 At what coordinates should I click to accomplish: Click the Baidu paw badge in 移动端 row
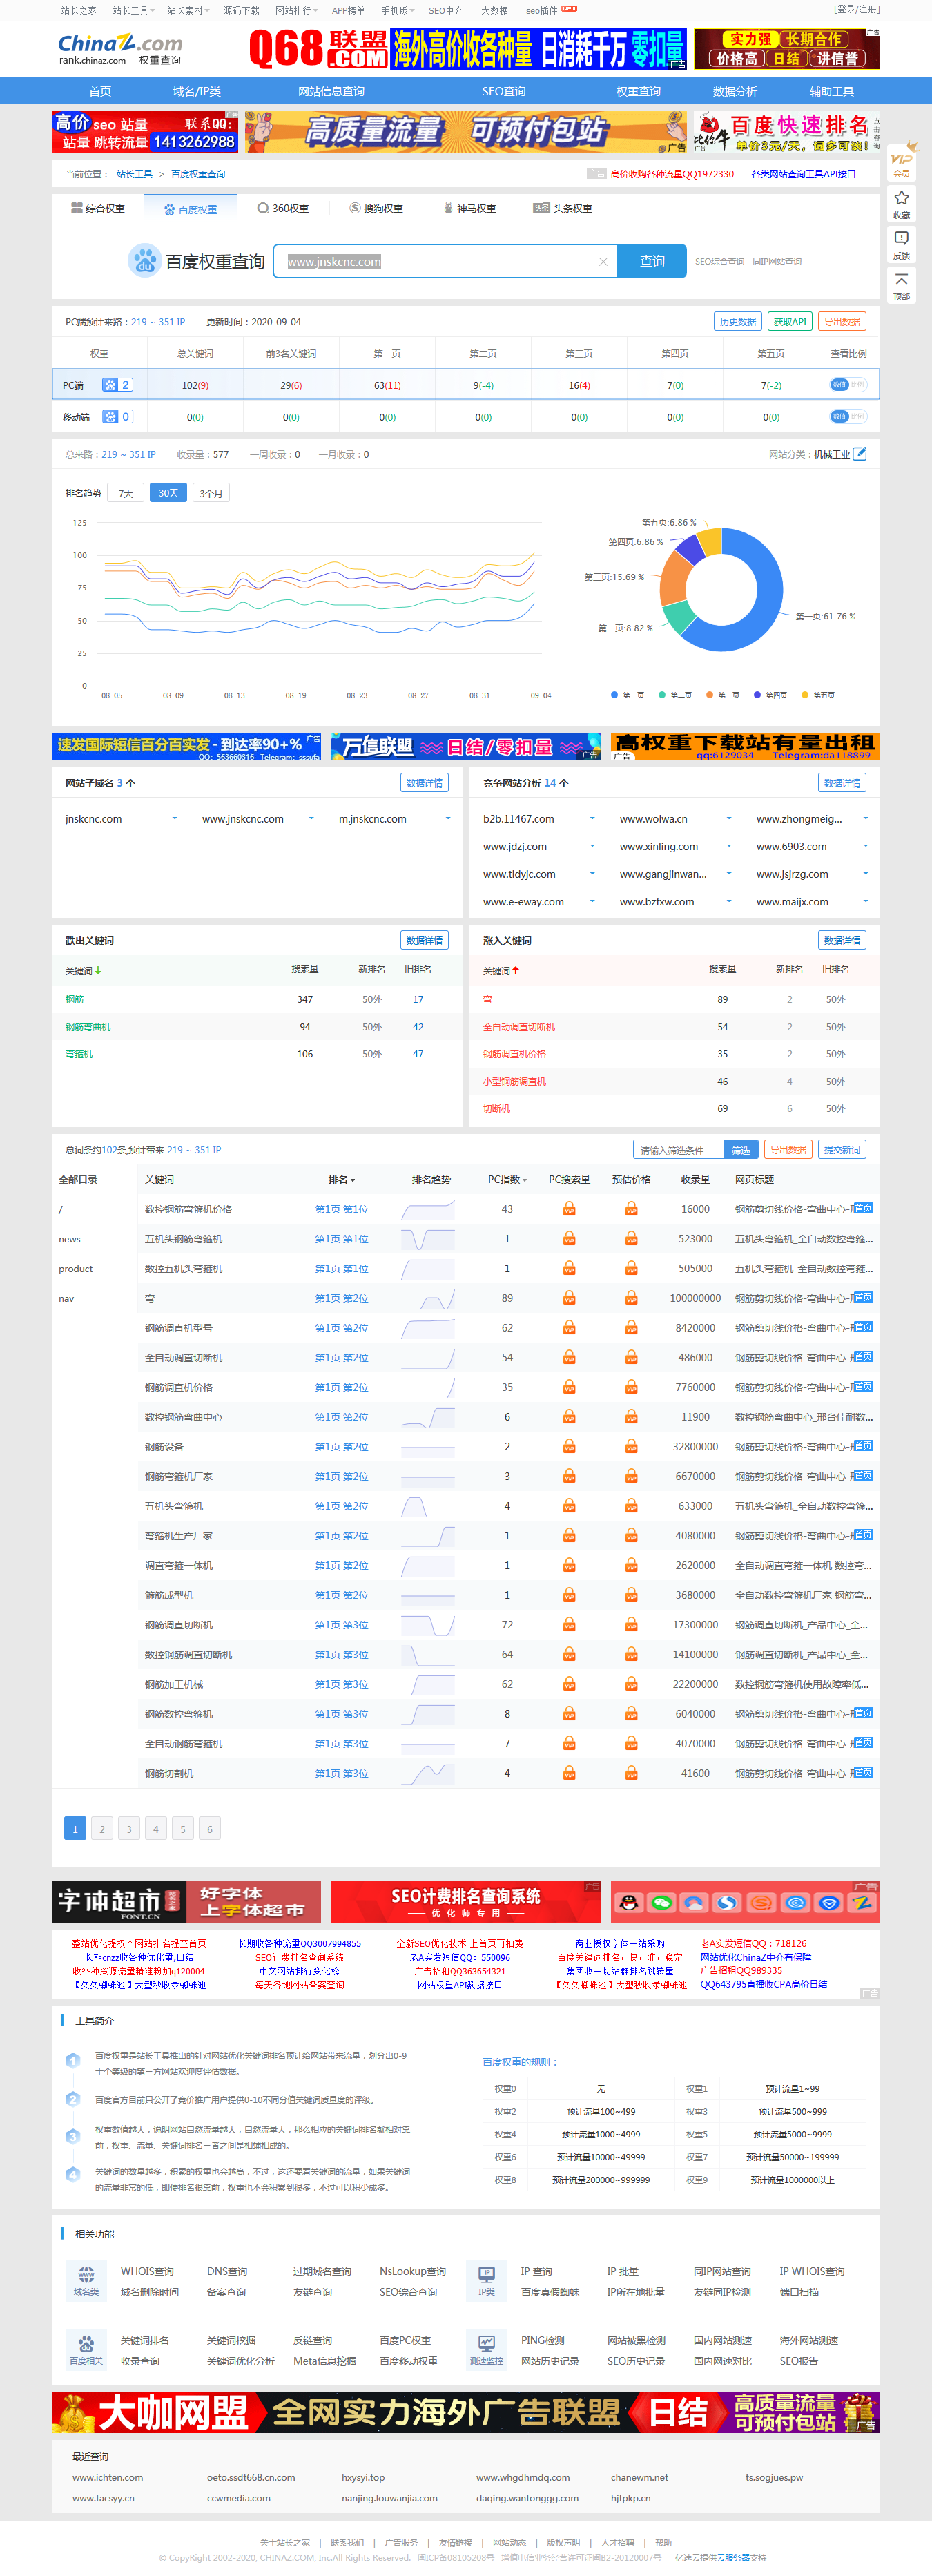[x=117, y=417]
